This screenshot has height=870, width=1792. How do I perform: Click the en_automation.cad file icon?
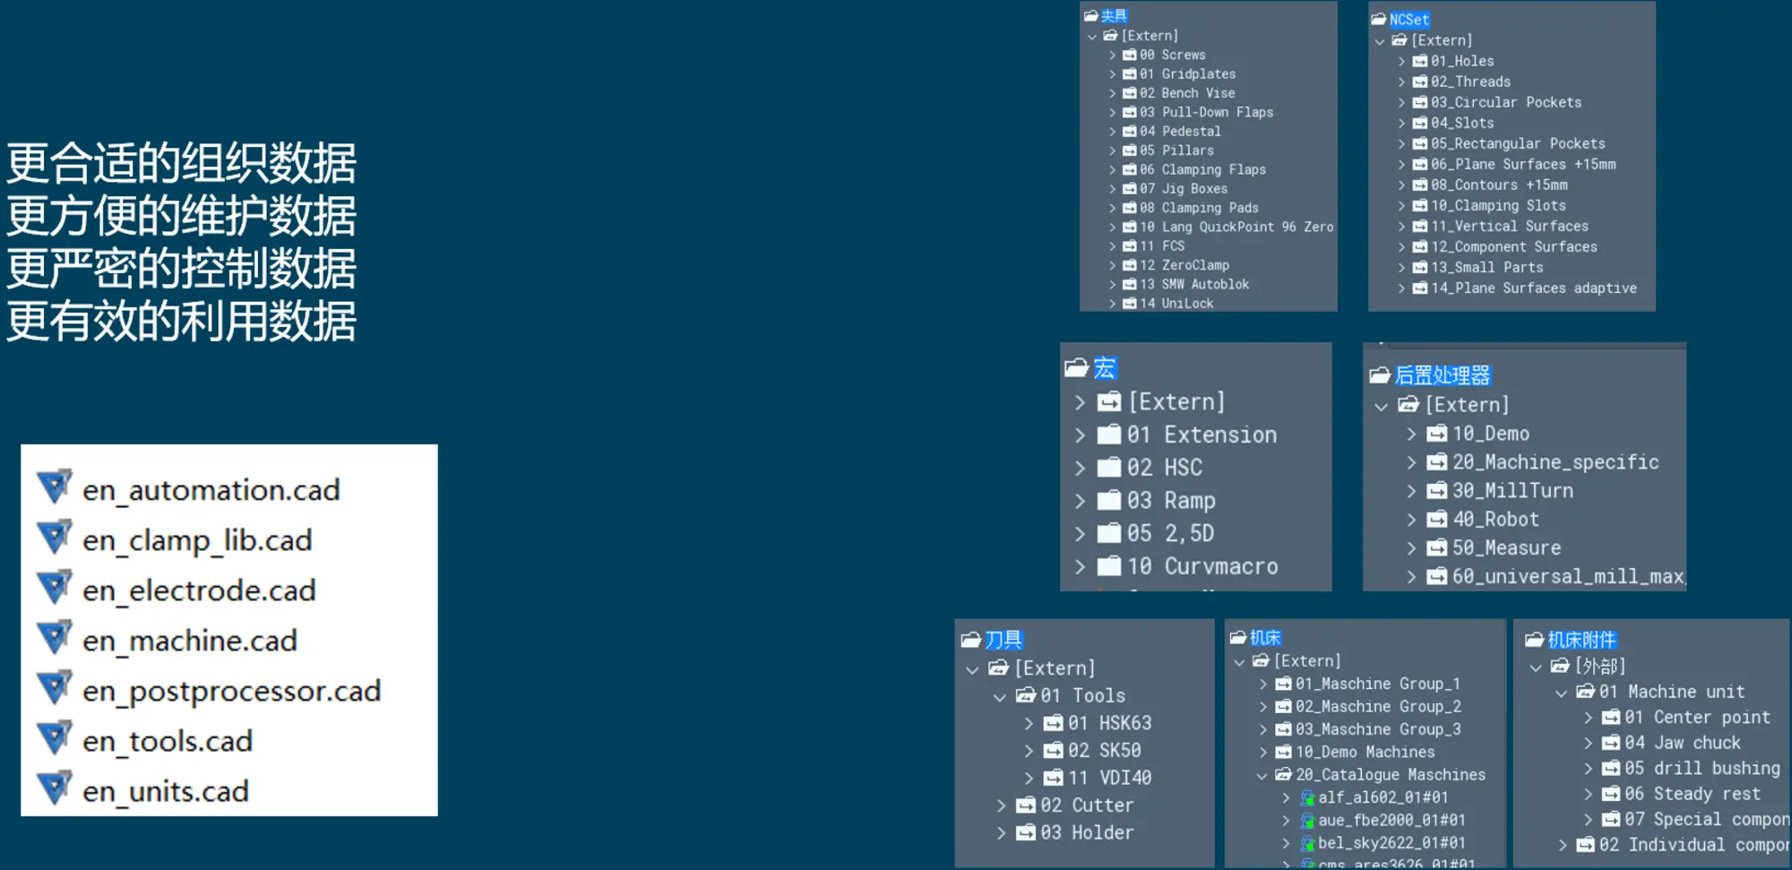coord(54,487)
